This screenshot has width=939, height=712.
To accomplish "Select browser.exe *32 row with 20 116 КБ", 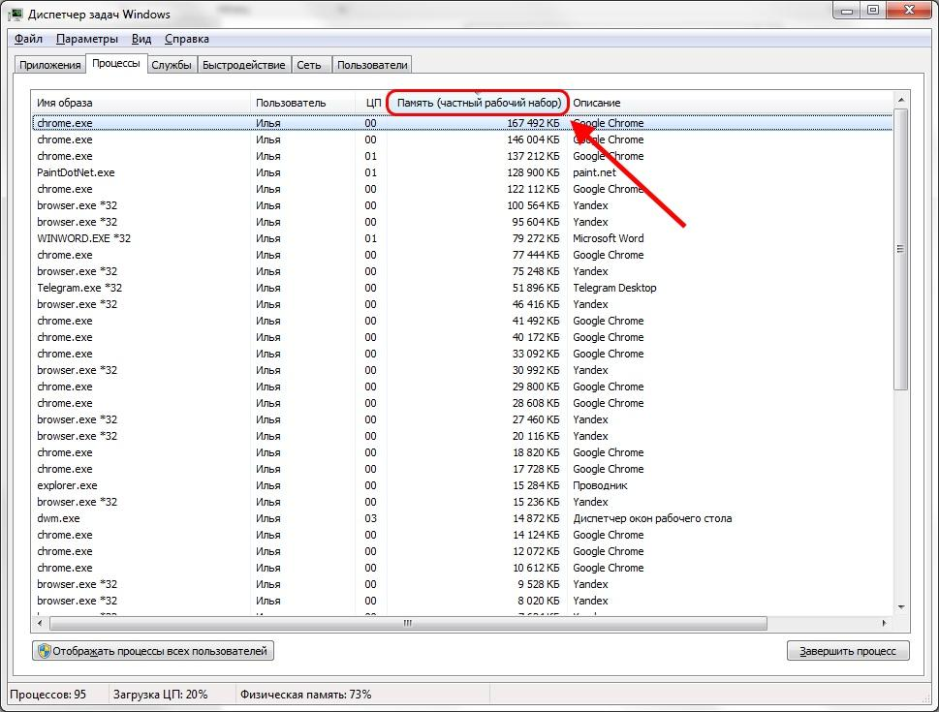I will (461, 436).
